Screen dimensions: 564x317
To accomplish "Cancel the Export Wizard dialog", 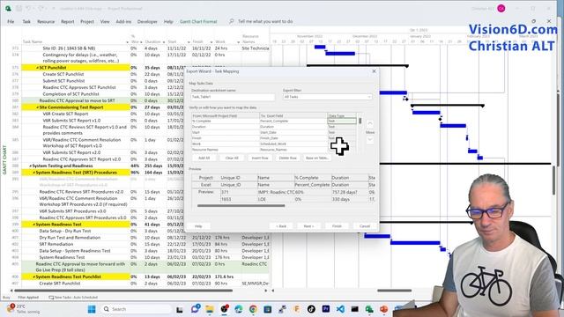I will (x=364, y=226).
